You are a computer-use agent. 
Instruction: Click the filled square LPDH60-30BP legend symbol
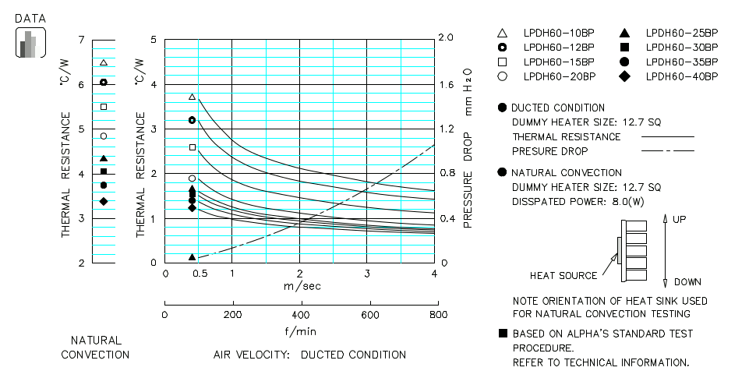tap(624, 48)
